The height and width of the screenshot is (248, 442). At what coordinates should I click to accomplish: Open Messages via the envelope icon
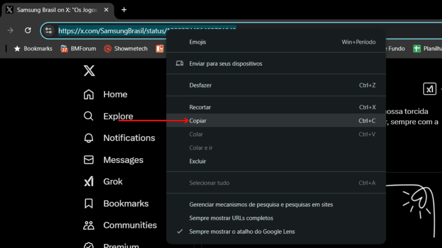(89, 160)
